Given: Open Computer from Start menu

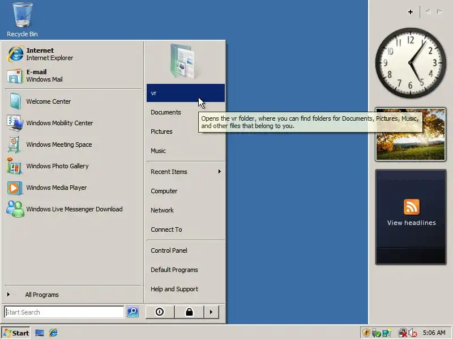Looking at the screenshot, I should (186, 191).
